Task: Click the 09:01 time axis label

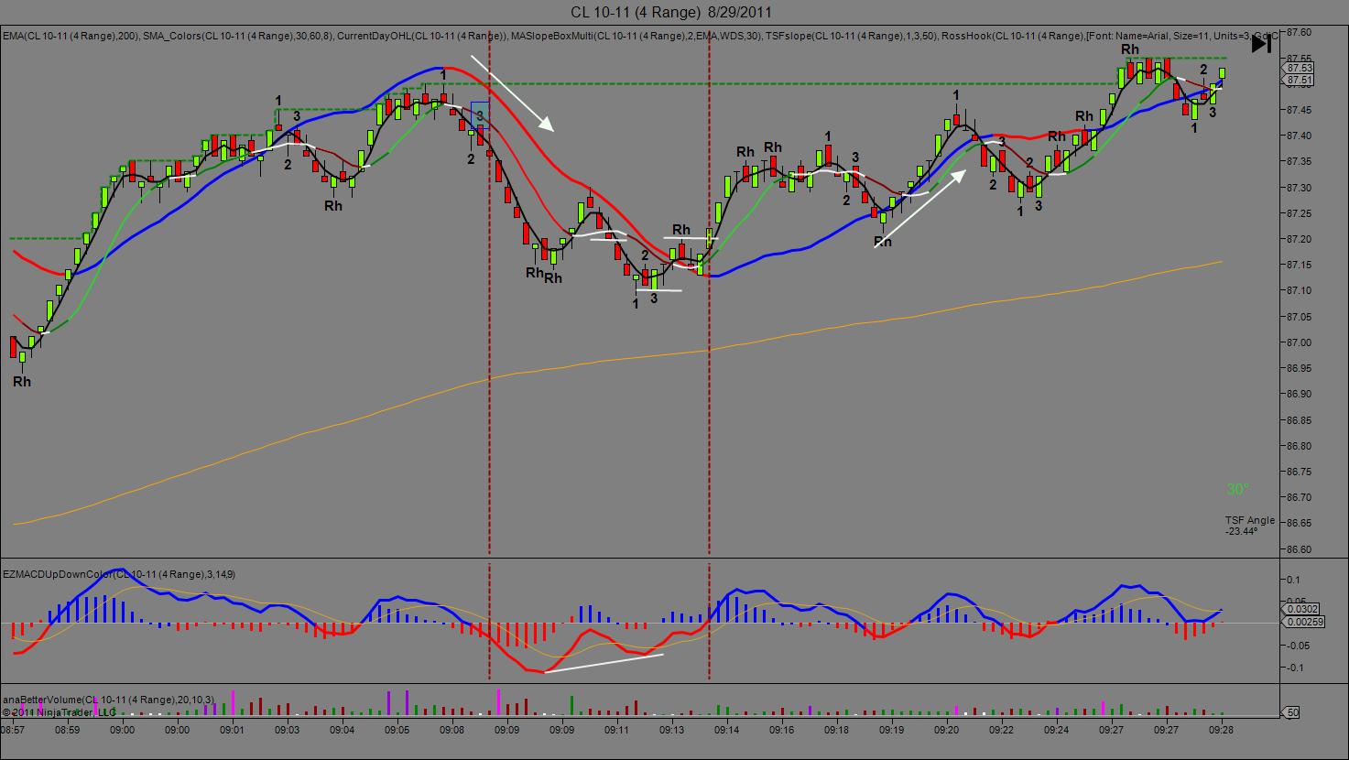Action: 232,731
